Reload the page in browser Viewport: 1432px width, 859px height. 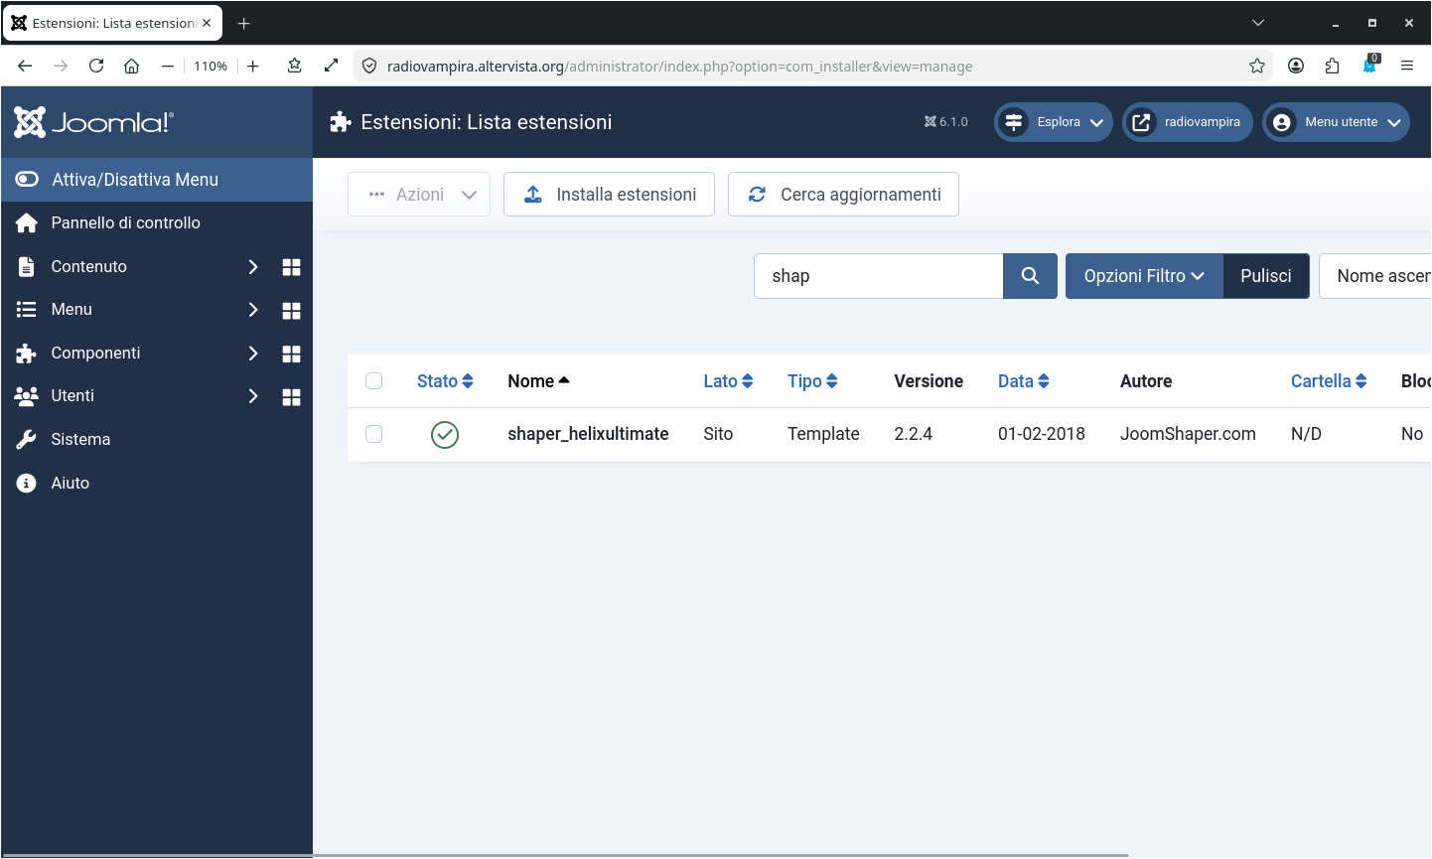pyautogui.click(x=96, y=67)
